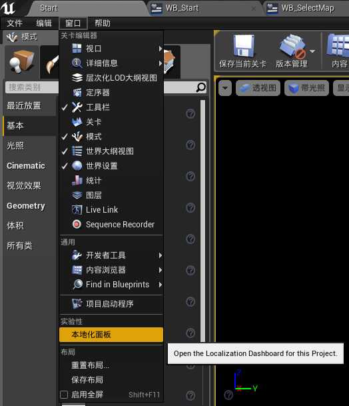Open the 详细信息 details submenu item
This screenshot has width=349, height=406.
click(x=111, y=63)
